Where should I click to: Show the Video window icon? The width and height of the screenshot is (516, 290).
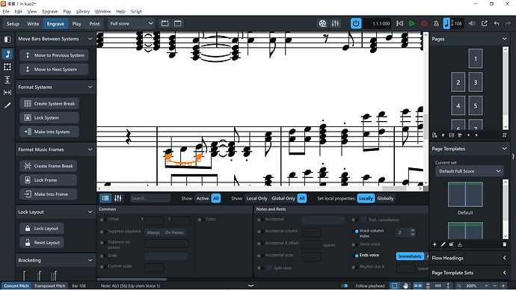click(x=322, y=23)
